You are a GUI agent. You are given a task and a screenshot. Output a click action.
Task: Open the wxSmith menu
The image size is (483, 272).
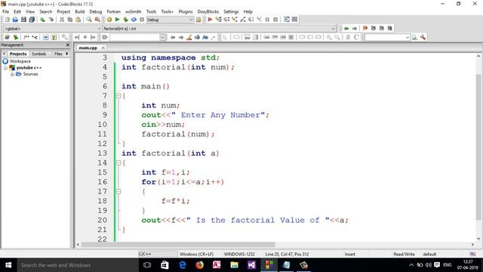[x=133, y=11]
